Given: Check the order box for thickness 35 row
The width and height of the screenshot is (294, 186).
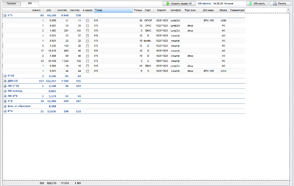Looking at the screenshot, I should click(x=87, y=21).
